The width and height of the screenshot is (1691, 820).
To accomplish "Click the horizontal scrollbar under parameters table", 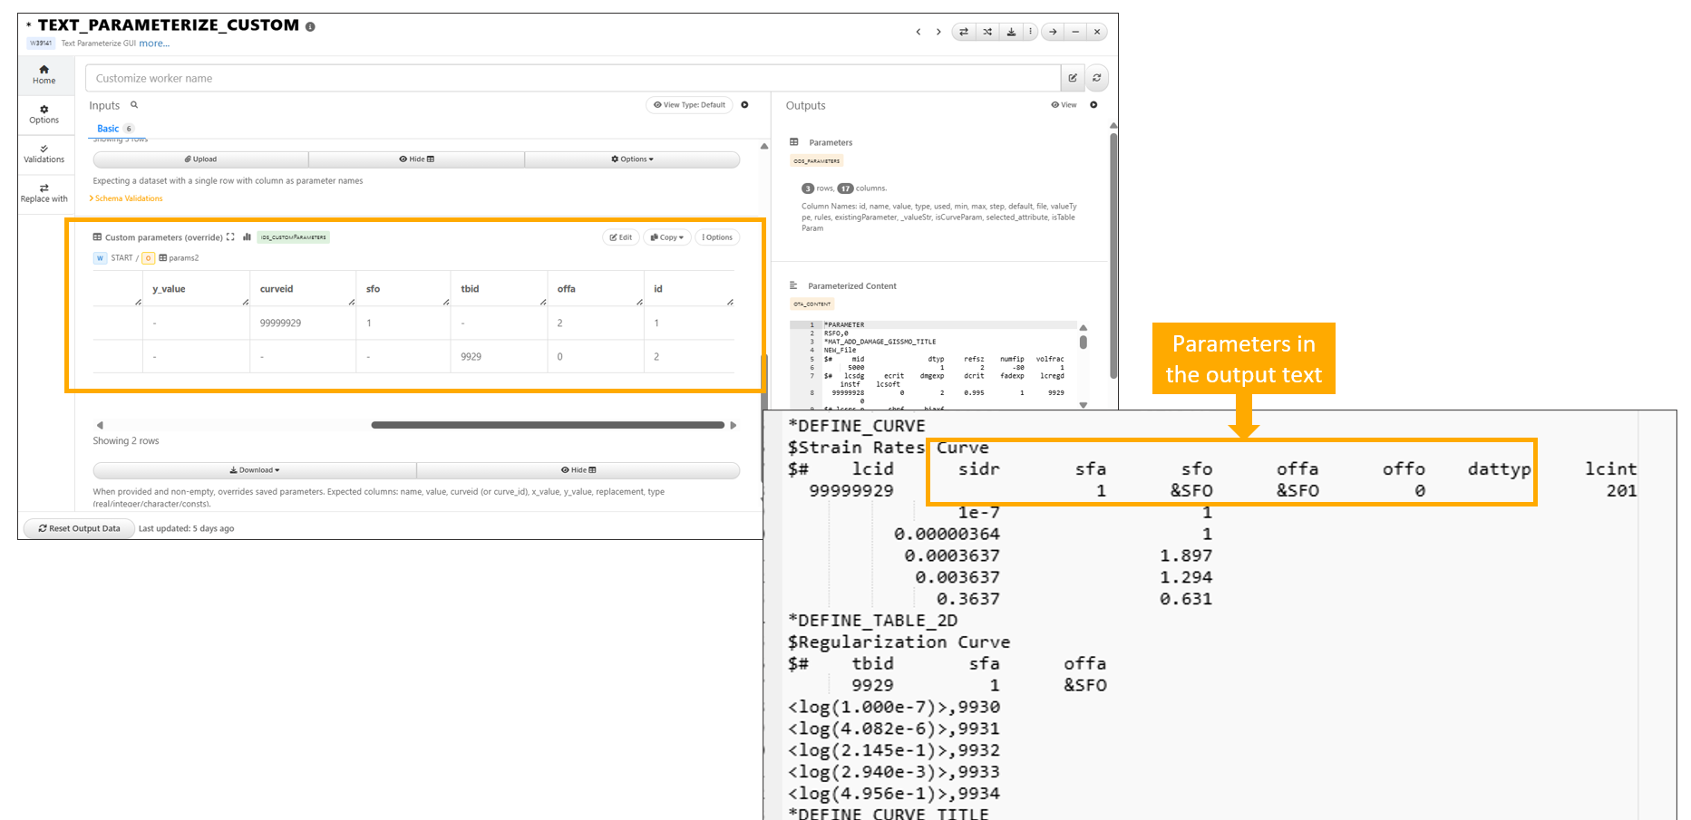I will click(547, 425).
